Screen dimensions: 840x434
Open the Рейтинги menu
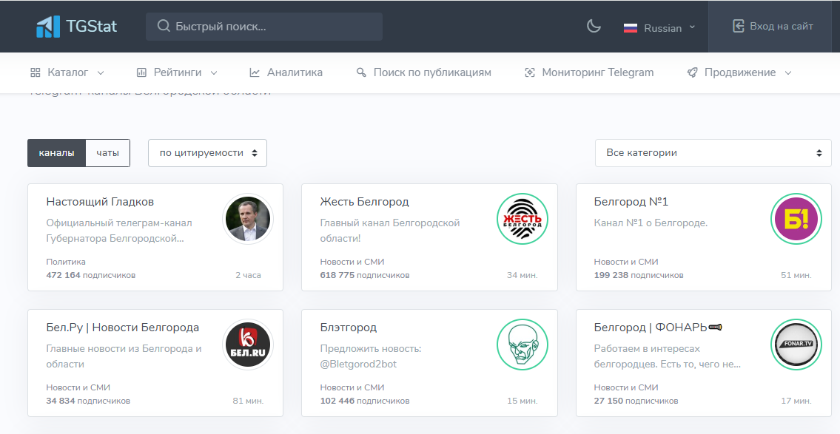click(x=177, y=72)
